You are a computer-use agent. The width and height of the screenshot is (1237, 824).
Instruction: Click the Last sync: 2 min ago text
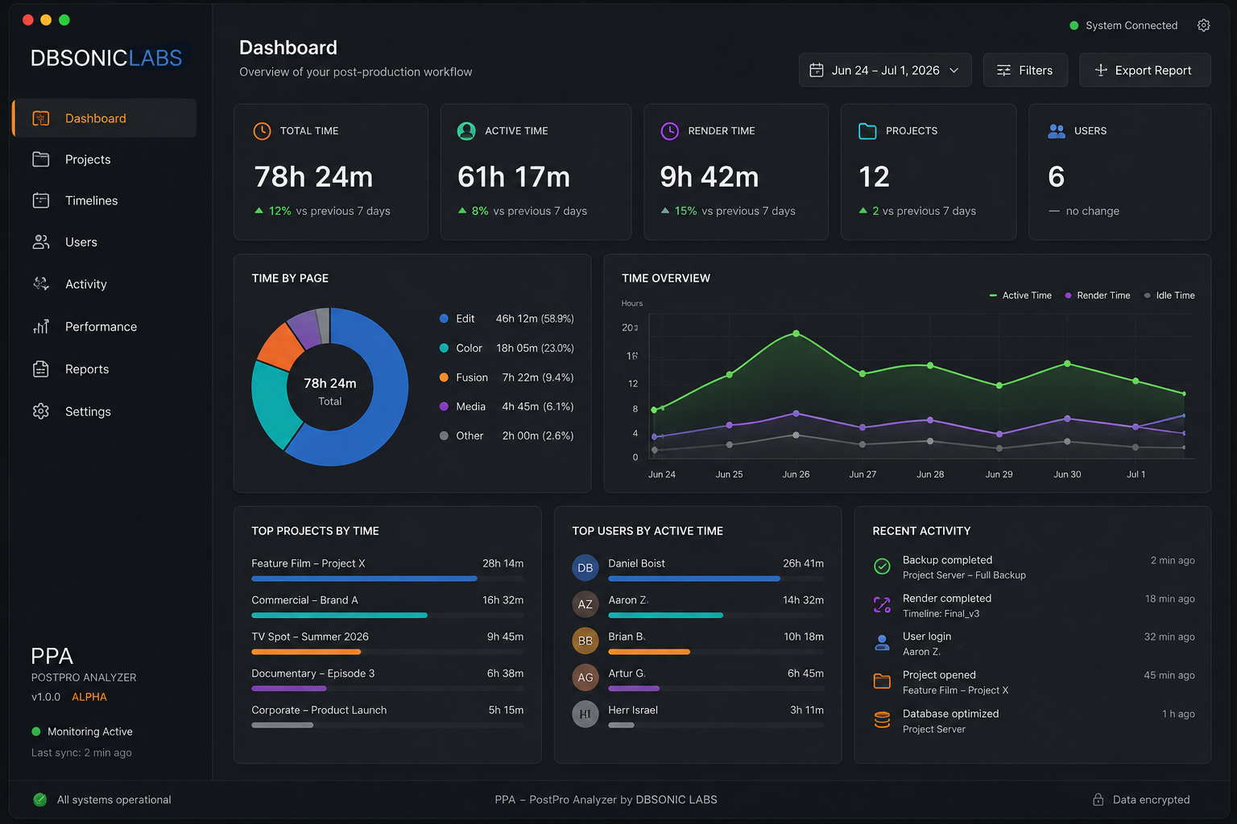click(81, 752)
